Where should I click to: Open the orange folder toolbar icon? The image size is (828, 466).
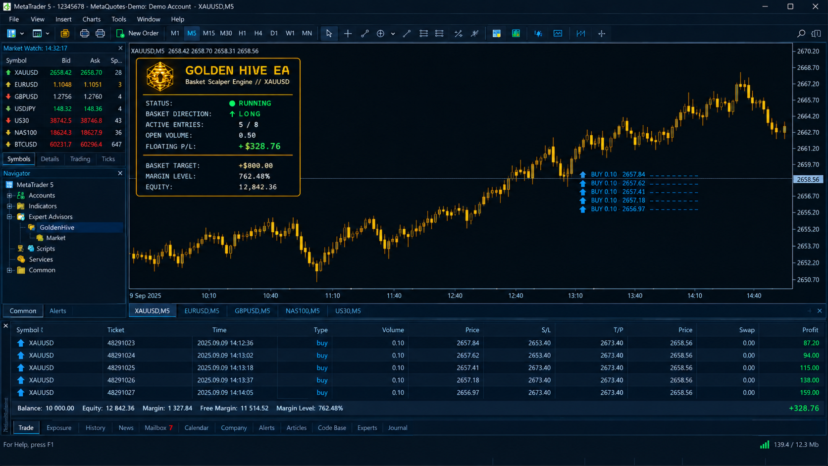click(x=65, y=34)
